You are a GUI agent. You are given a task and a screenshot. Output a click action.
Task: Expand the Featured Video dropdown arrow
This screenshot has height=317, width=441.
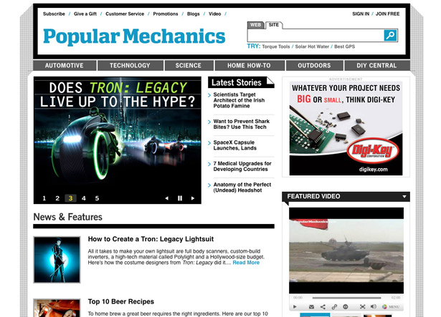coord(404,197)
